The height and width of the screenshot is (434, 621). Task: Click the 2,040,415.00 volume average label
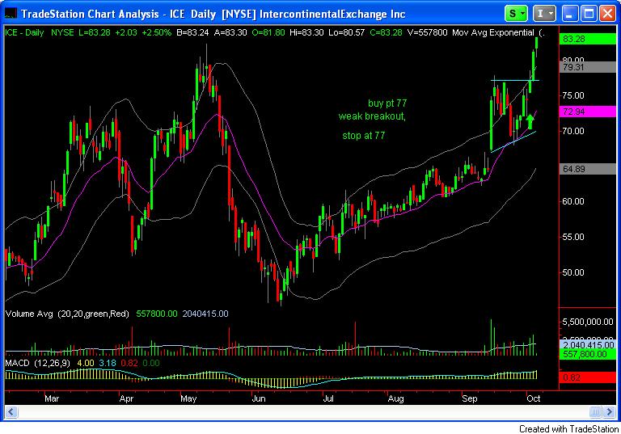point(587,345)
